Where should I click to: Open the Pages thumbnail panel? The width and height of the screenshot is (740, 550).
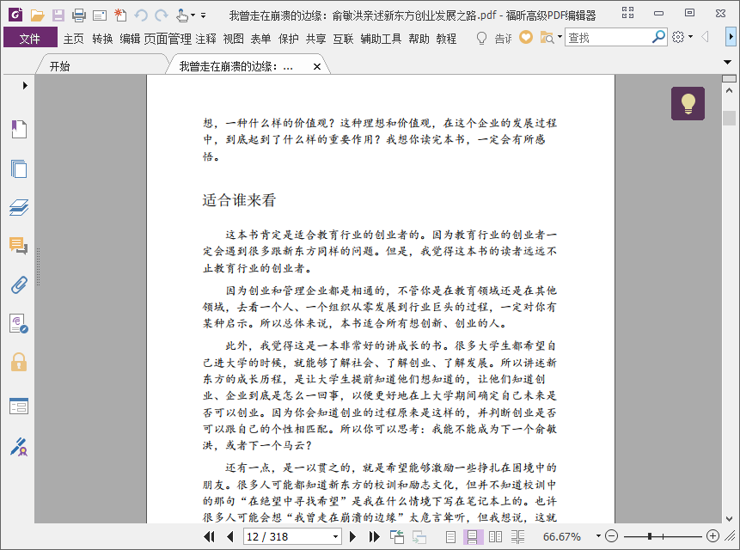[19, 168]
